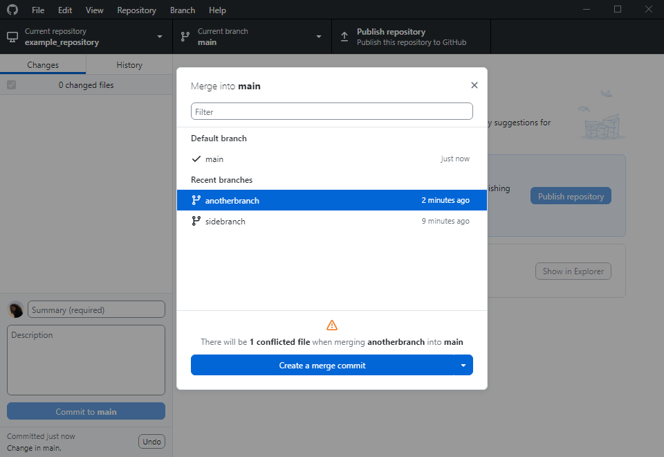Screen dimensions: 664x457
Task: Open the Branch menu
Action: click(x=183, y=10)
